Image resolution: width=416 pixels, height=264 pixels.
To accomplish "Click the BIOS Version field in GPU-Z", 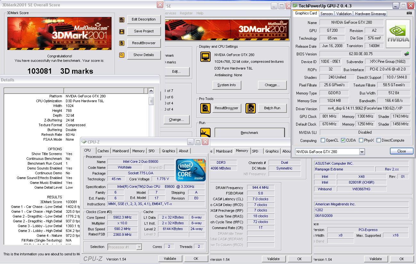I will [x=361, y=54].
